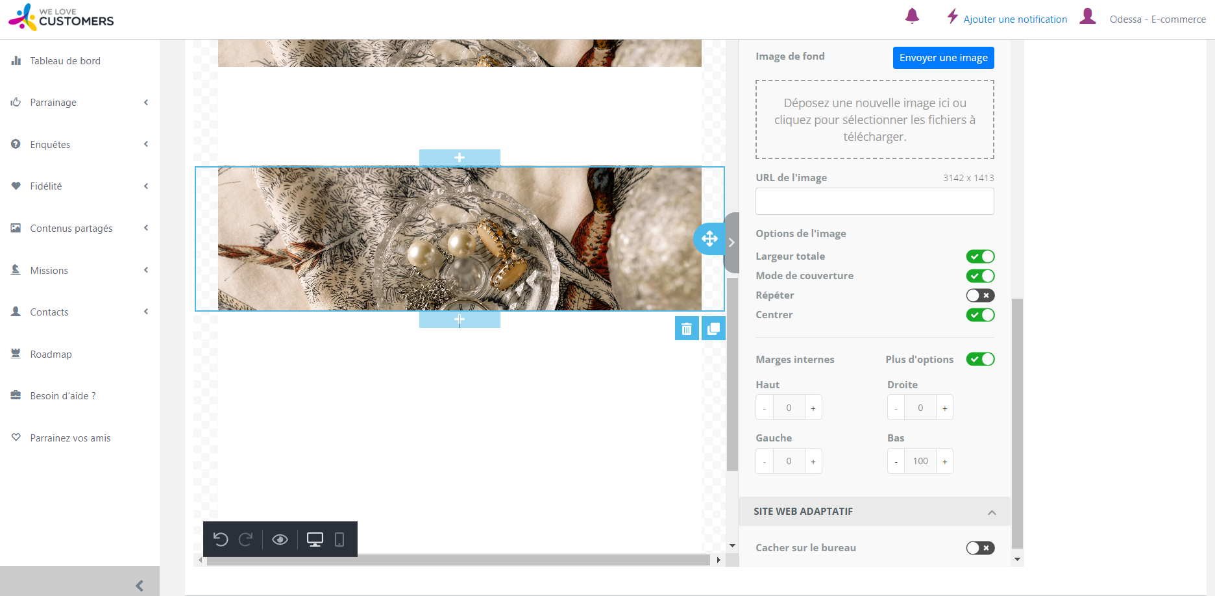The height and width of the screenshot is (596, 1215).
Task: Select the jewelry background image block
Action: 460,239
